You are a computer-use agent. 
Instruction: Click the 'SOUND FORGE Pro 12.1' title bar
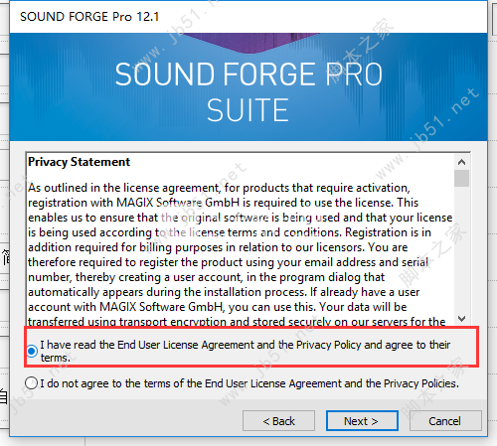(248, 17)
